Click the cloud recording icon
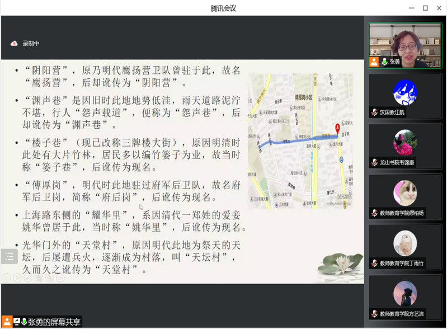Image resolution: width=447 pixels, height=329 pixels. [15, 44]
